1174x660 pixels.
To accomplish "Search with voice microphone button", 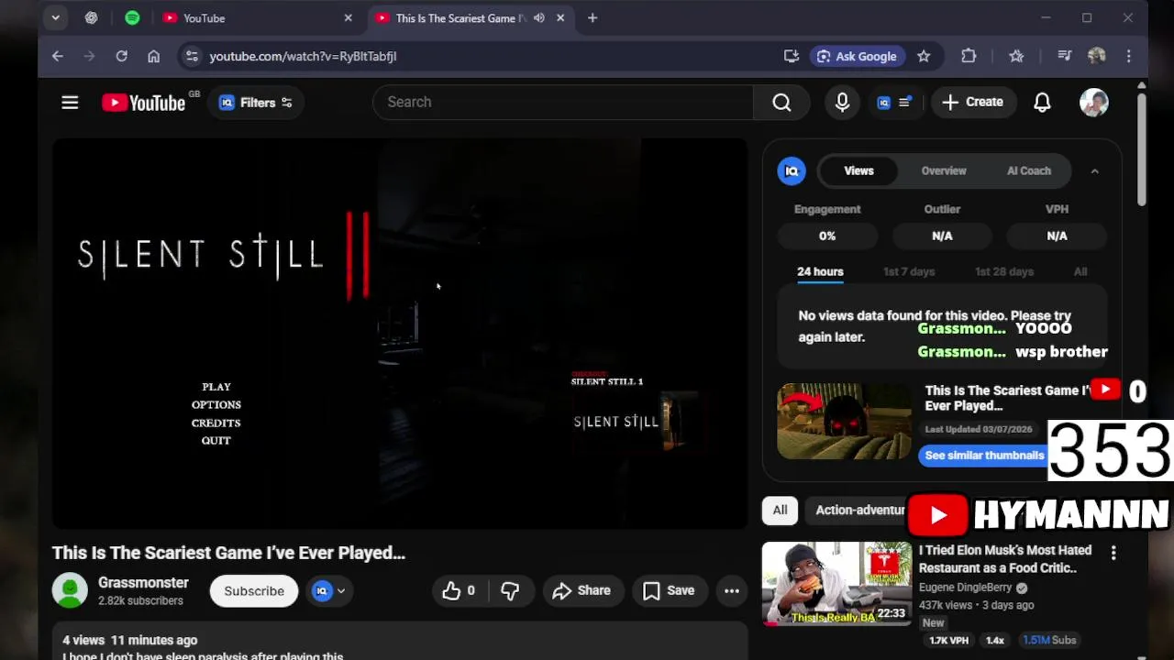I will tap(842, 102).
